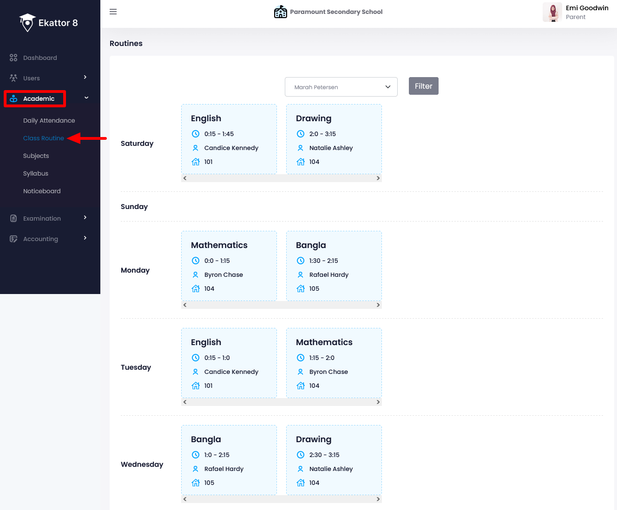Open Daily Attendance menu item

tap(49, 120)
